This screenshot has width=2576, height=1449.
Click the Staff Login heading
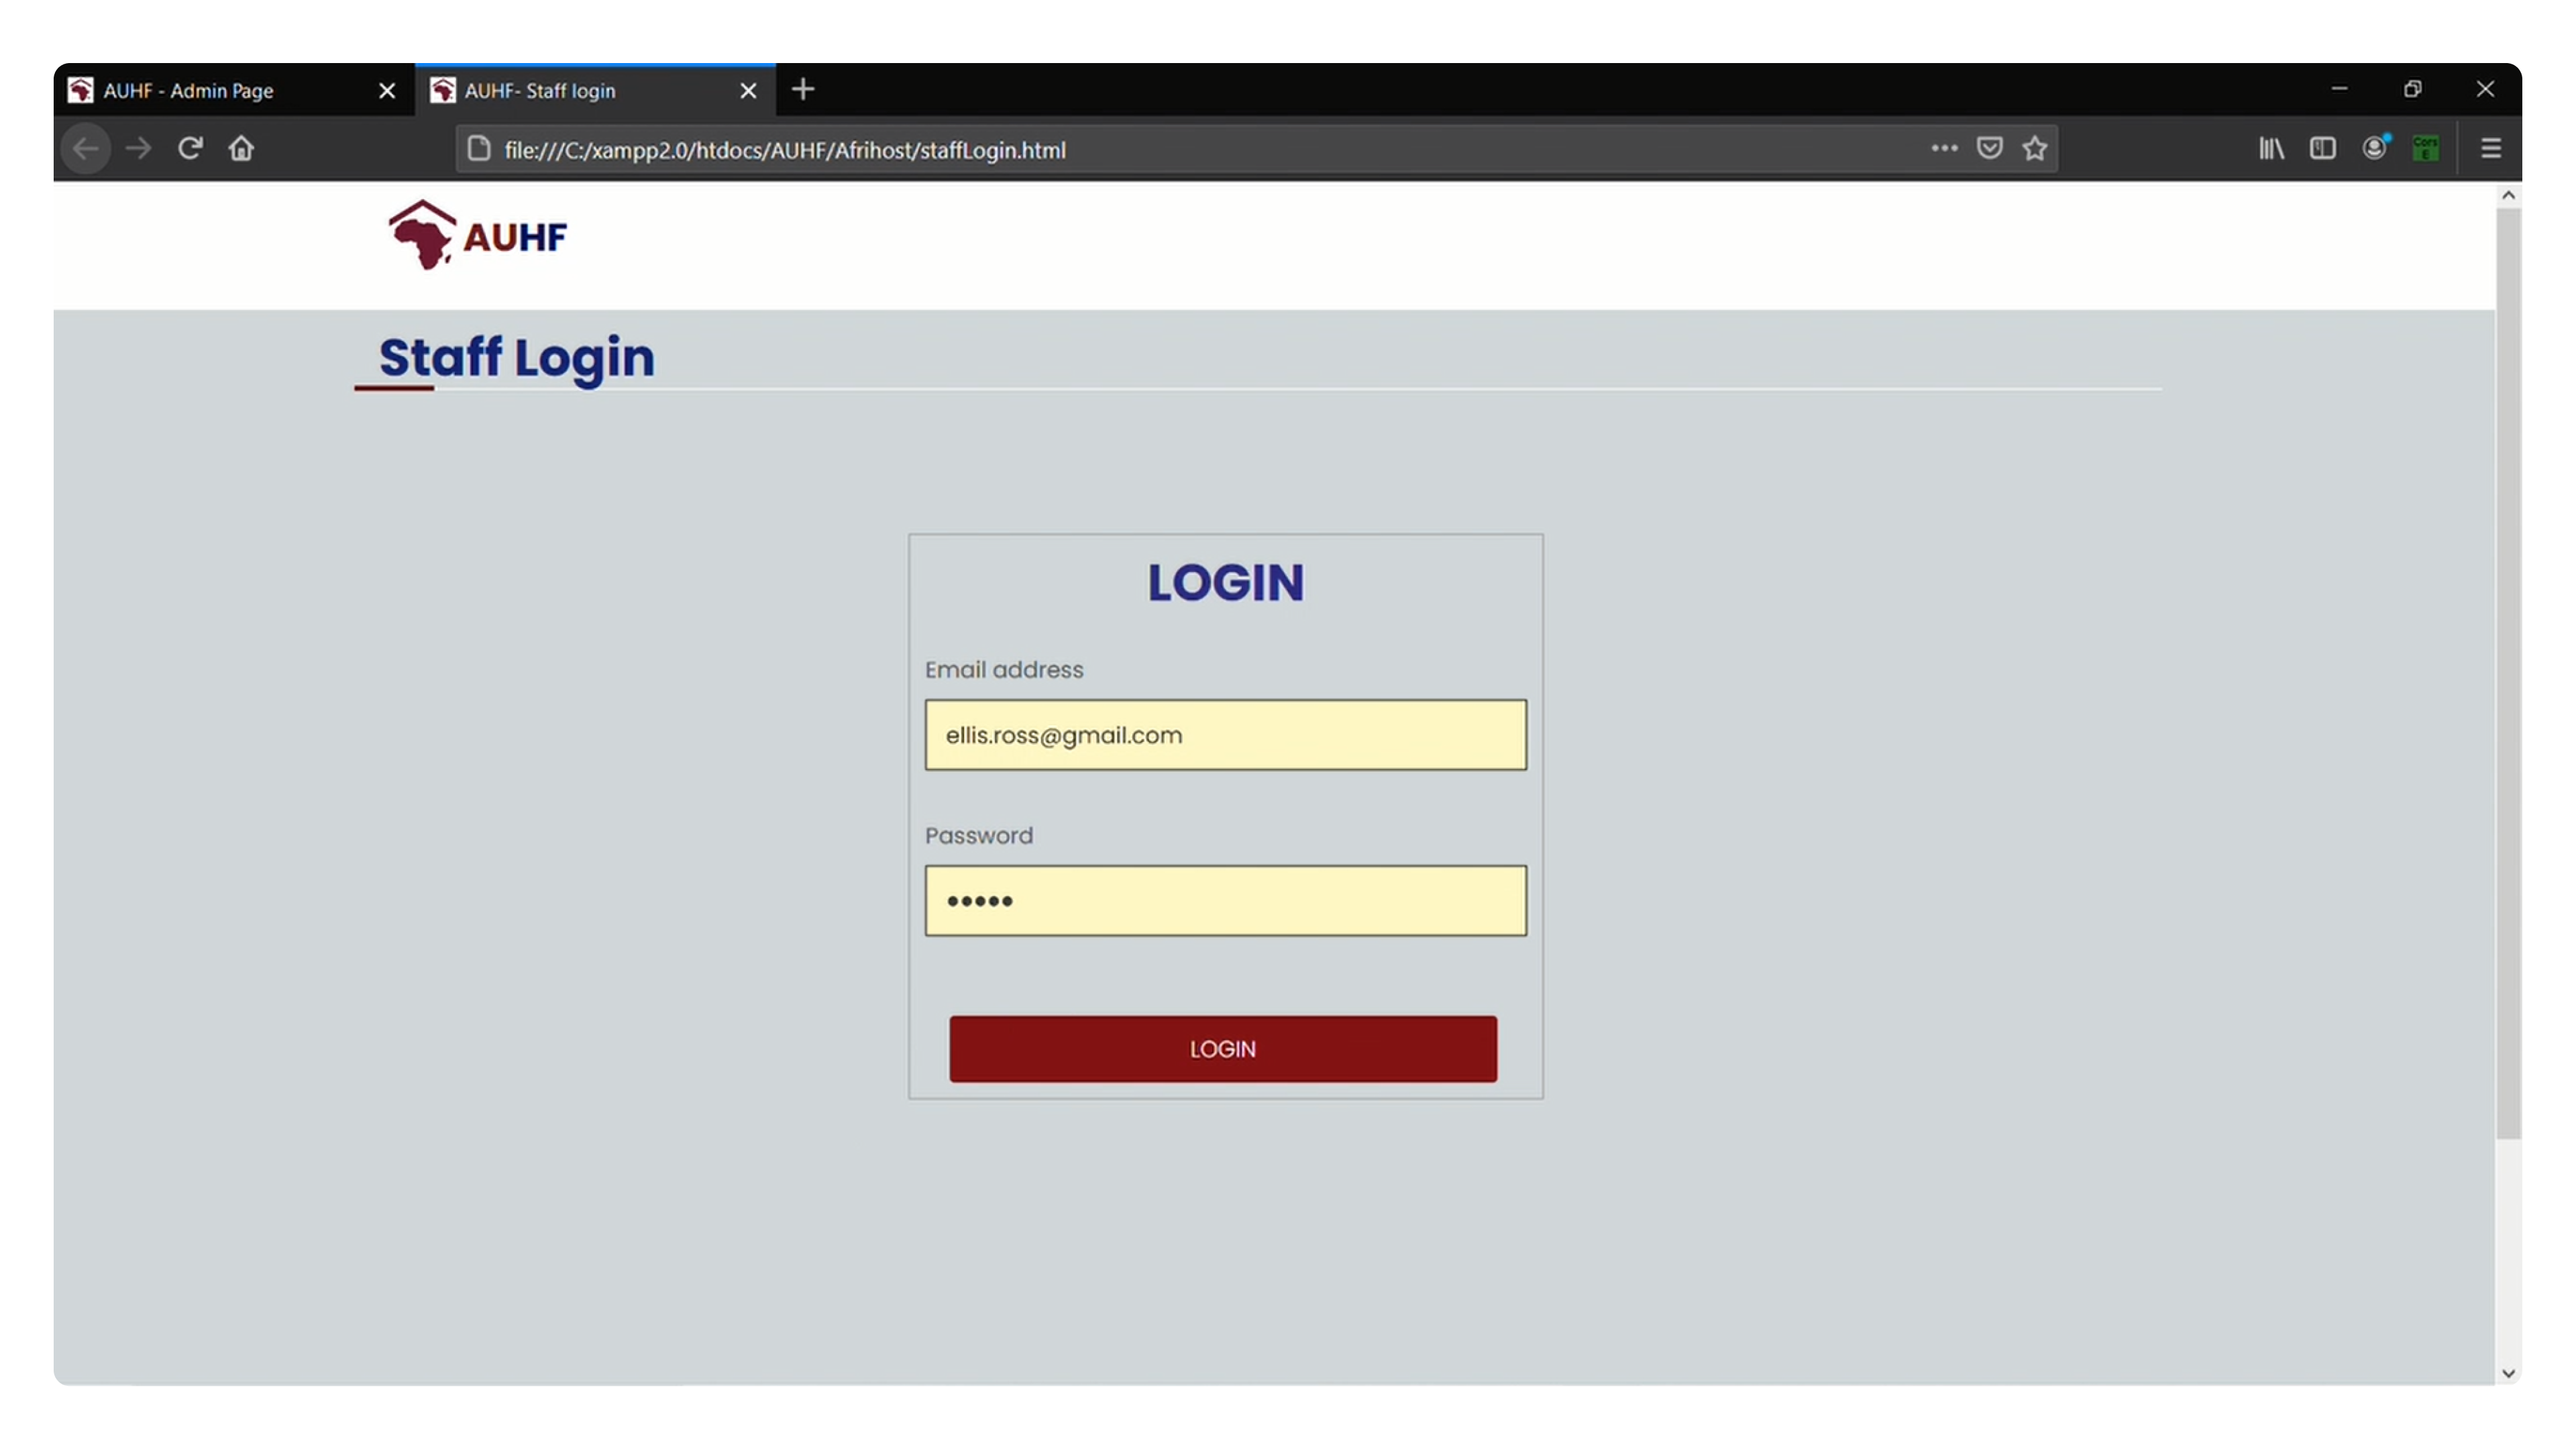point(517,358)
